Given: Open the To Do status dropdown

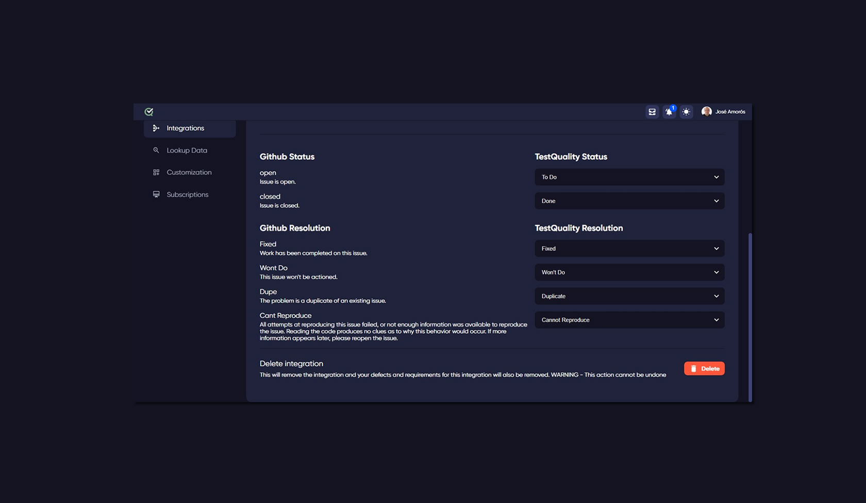Looking at the screenshot, I should [629, 177].
